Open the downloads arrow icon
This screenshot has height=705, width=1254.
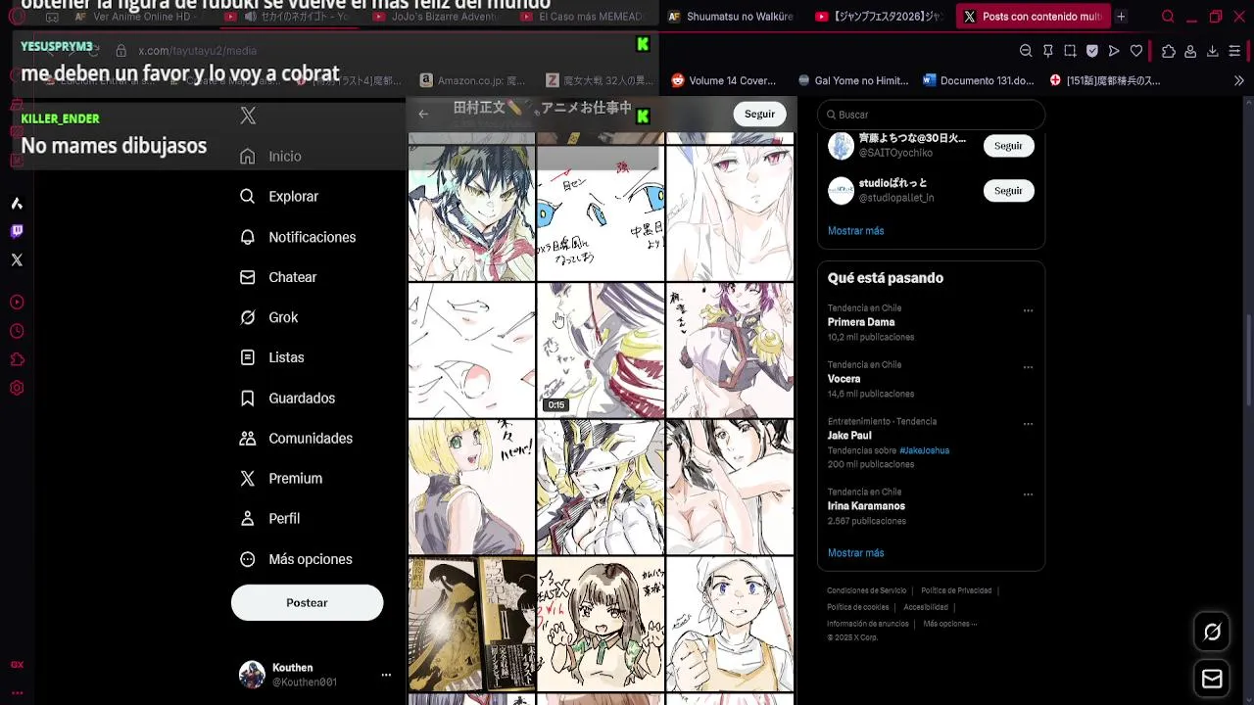coord(1213,51)
